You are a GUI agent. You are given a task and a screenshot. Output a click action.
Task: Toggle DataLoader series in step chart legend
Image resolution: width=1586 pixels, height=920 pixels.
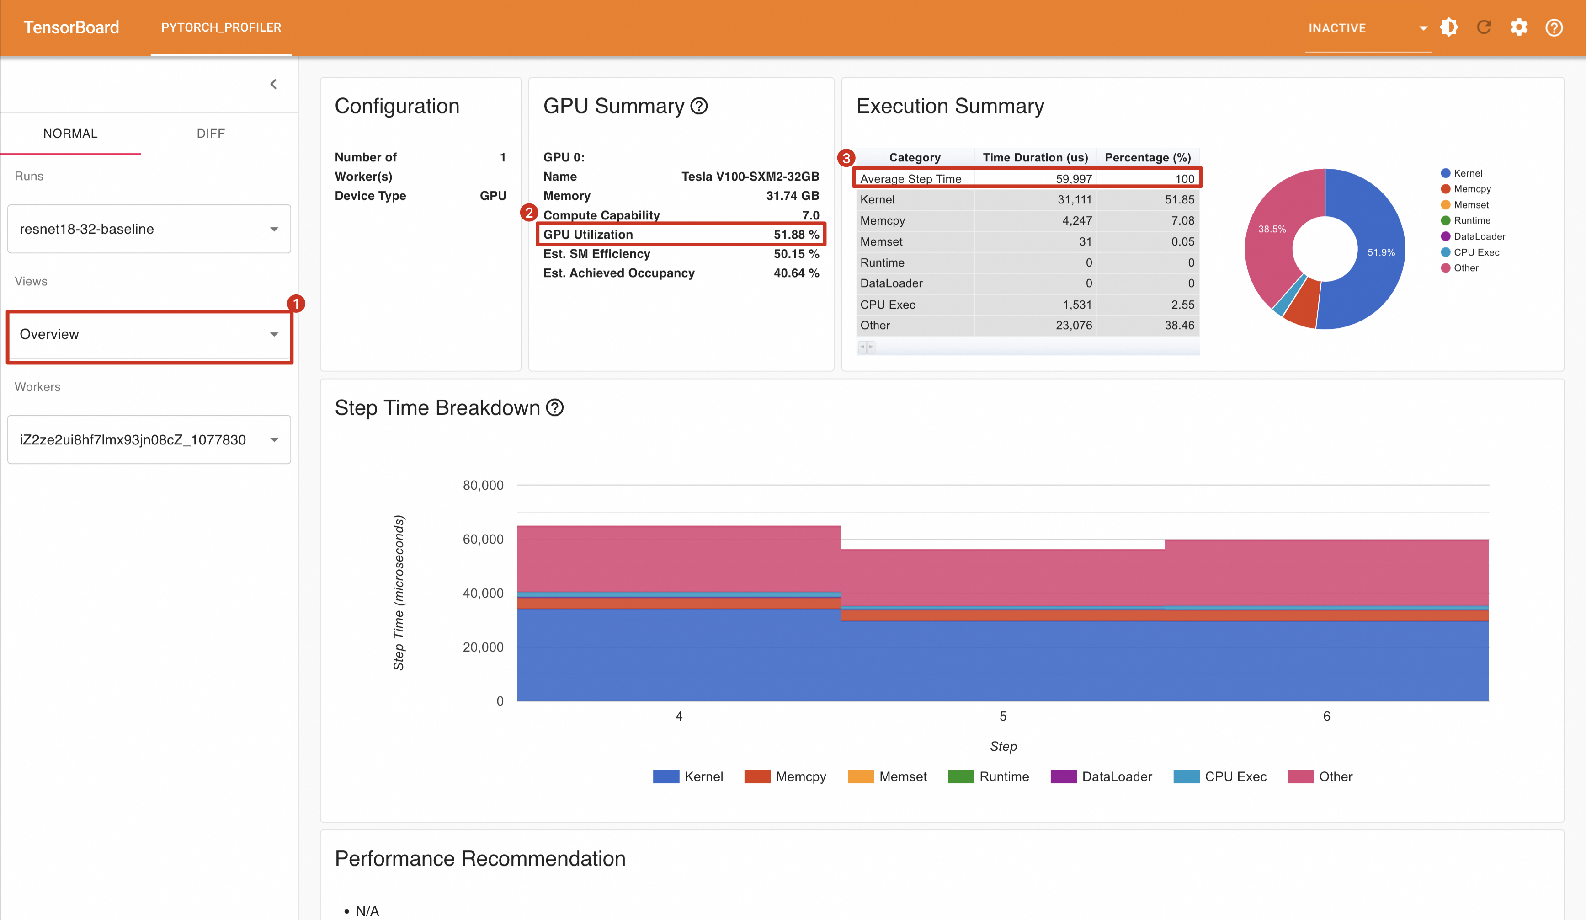tap(1102, 777)
